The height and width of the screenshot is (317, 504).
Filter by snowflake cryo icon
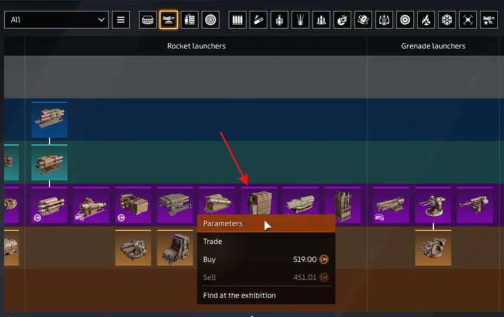(x=447, y=20)
